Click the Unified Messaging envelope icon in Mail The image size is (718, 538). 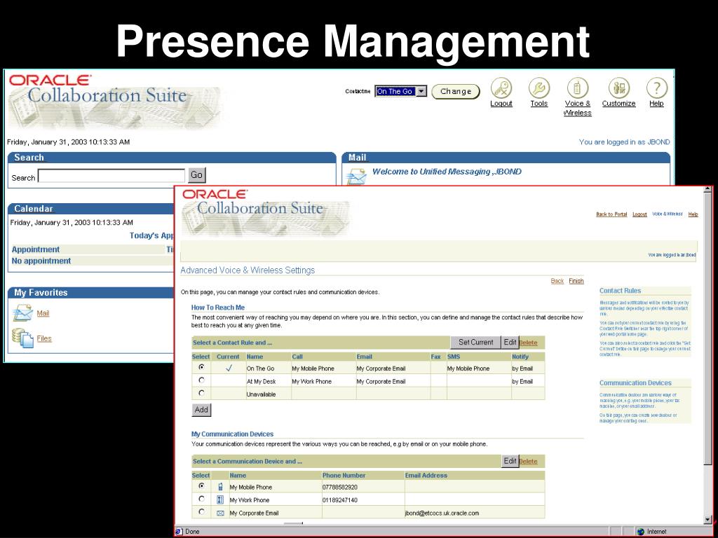[x=357, y=176]
